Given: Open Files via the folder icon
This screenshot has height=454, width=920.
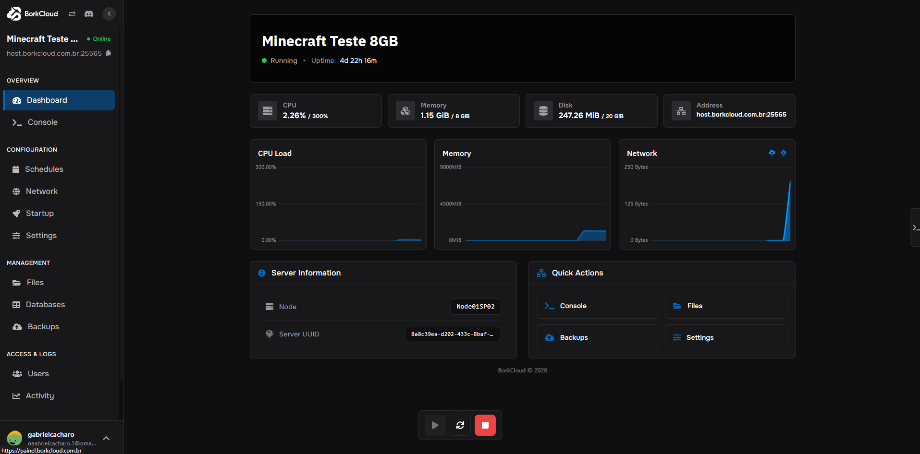Looking at the screenshot, I should (x=16, y=282).
